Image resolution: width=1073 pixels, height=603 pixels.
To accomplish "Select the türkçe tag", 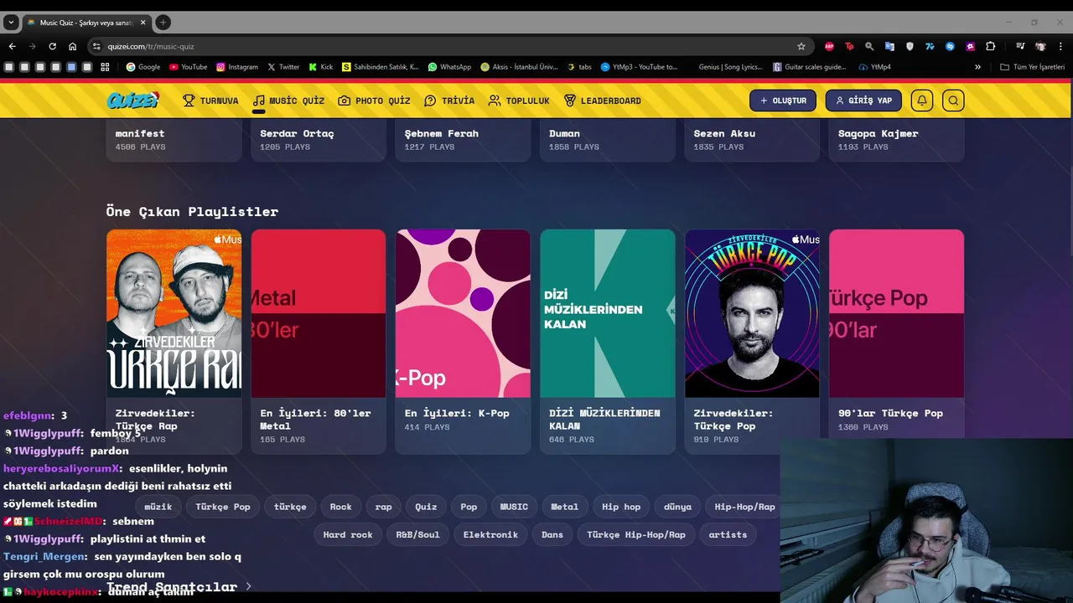I will click(x=290, y=507).
